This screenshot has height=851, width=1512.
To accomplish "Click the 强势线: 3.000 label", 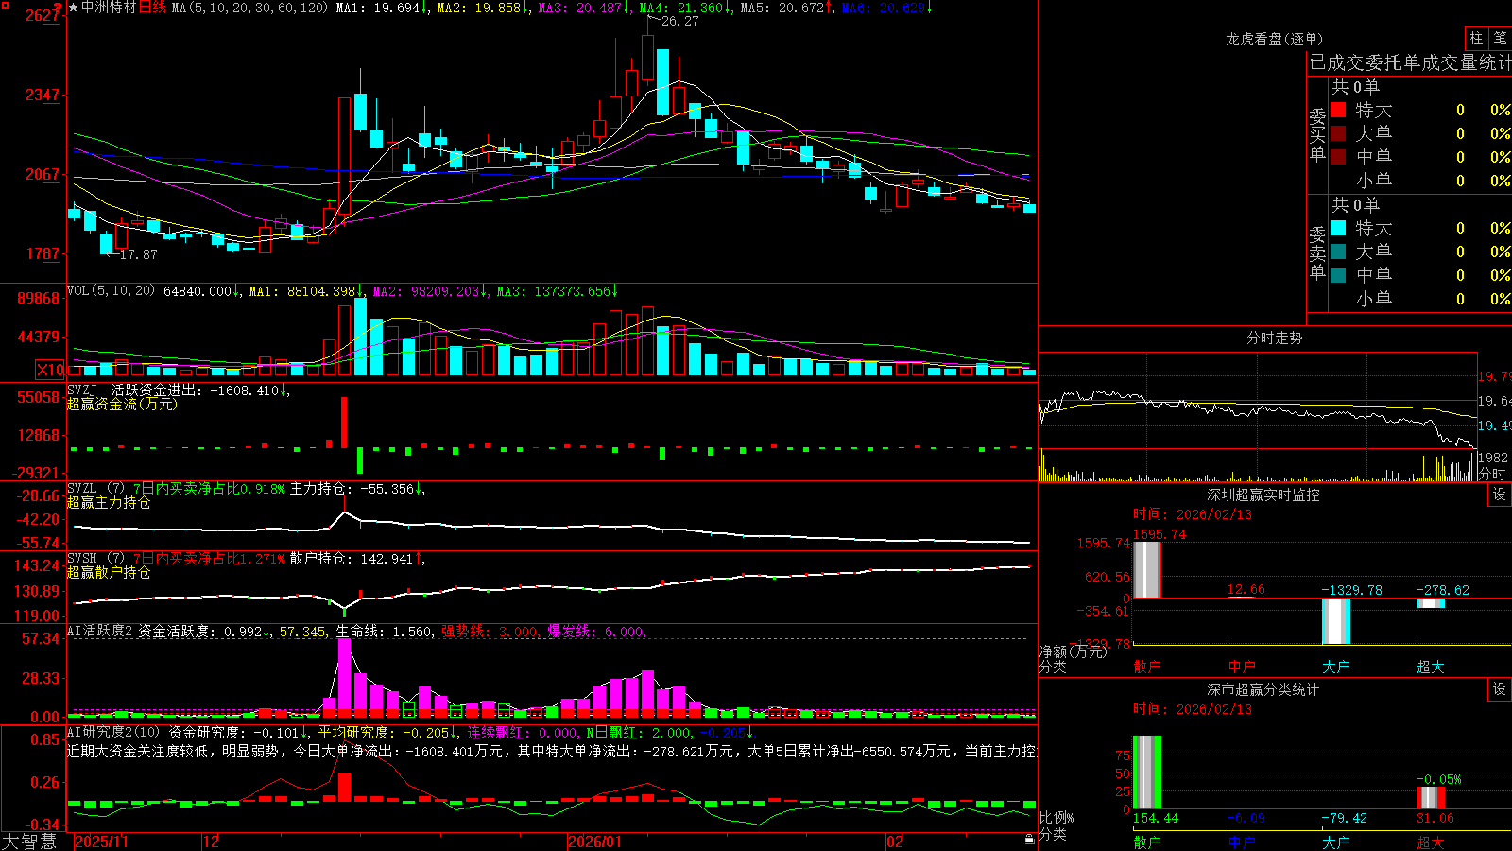I will [x=490, y=631].
